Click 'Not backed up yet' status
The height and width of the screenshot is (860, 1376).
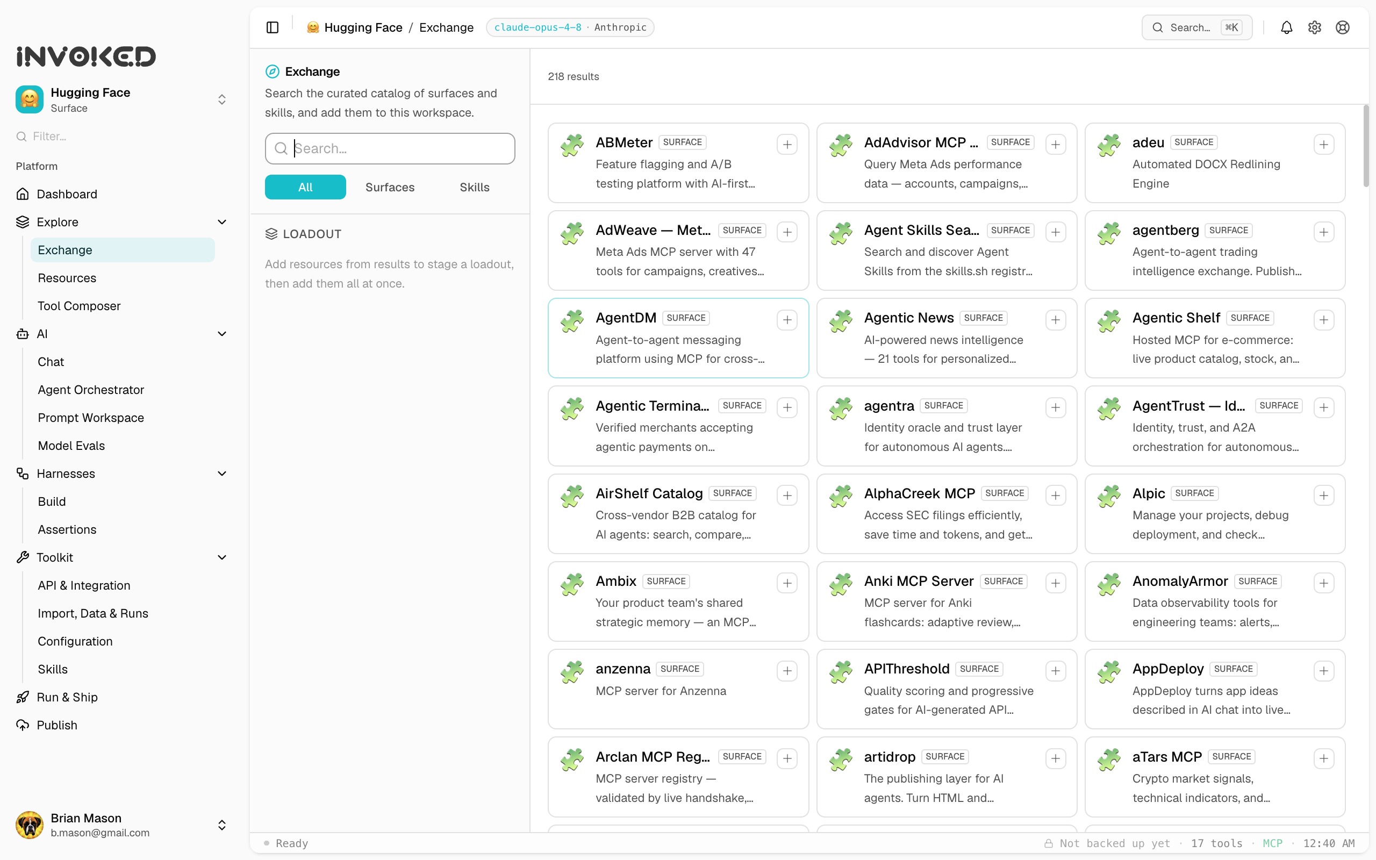tap(1108, 843)
